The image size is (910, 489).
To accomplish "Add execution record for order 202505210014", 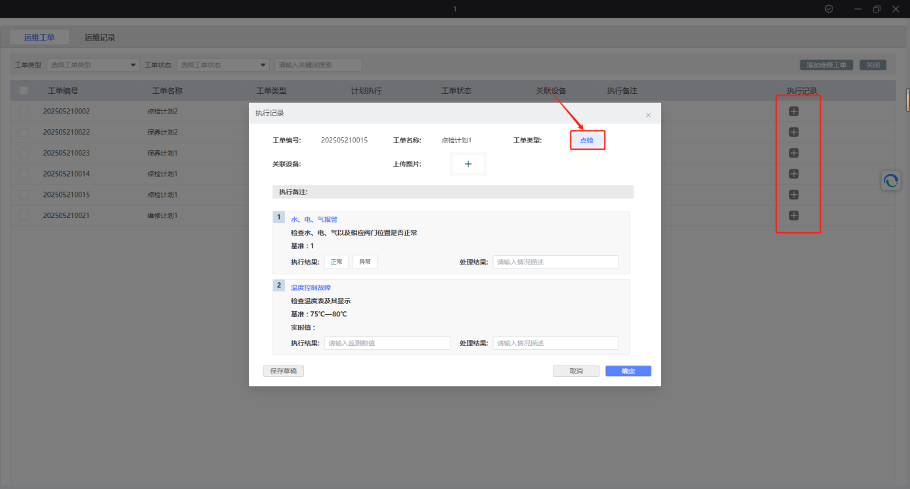I will pos(793,174).
